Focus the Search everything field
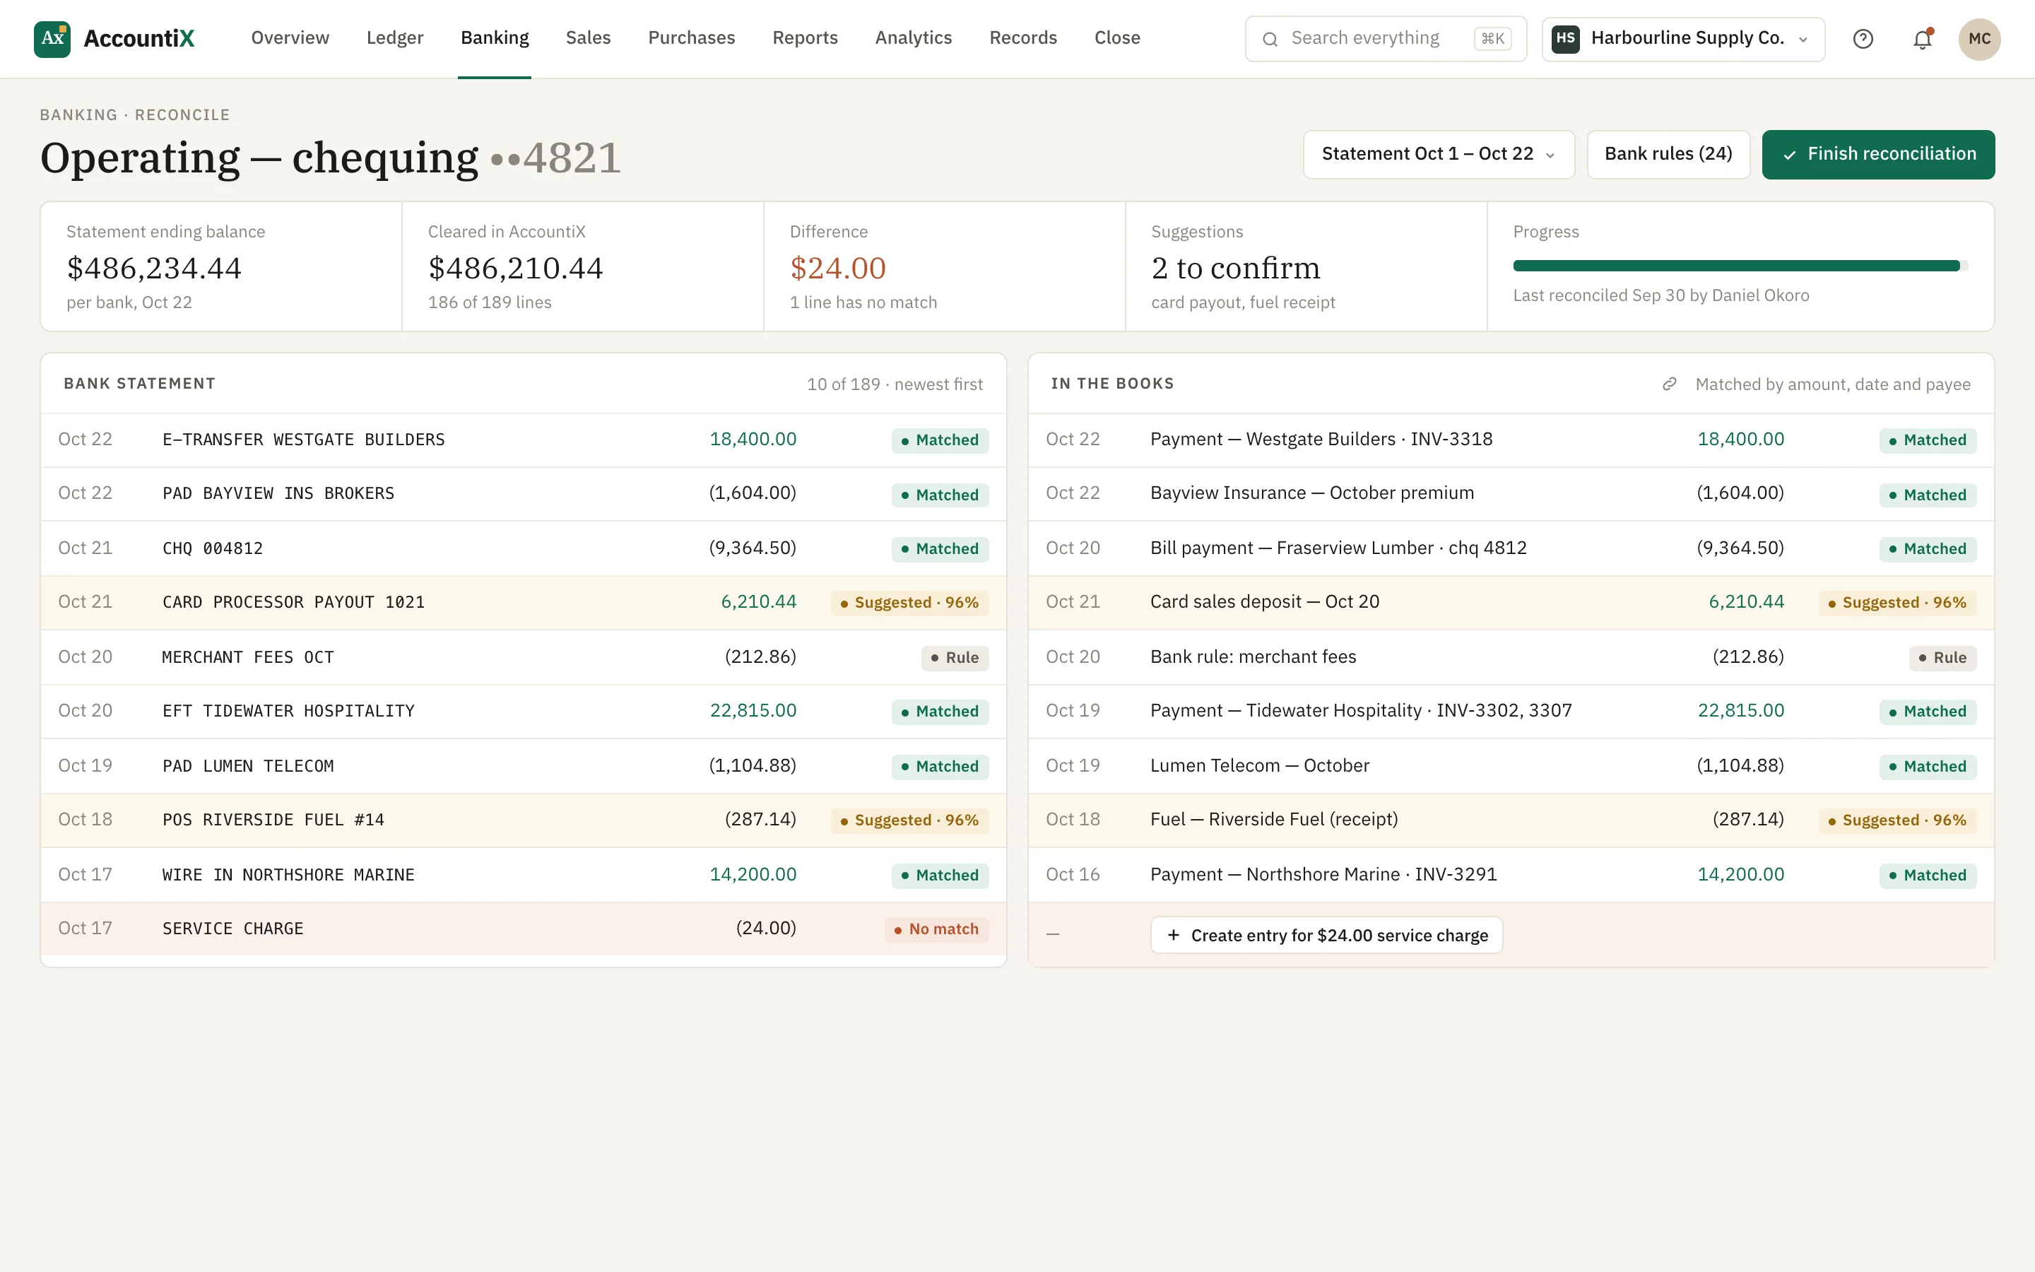The image size is (2035, 1272). coord(1386,39)
